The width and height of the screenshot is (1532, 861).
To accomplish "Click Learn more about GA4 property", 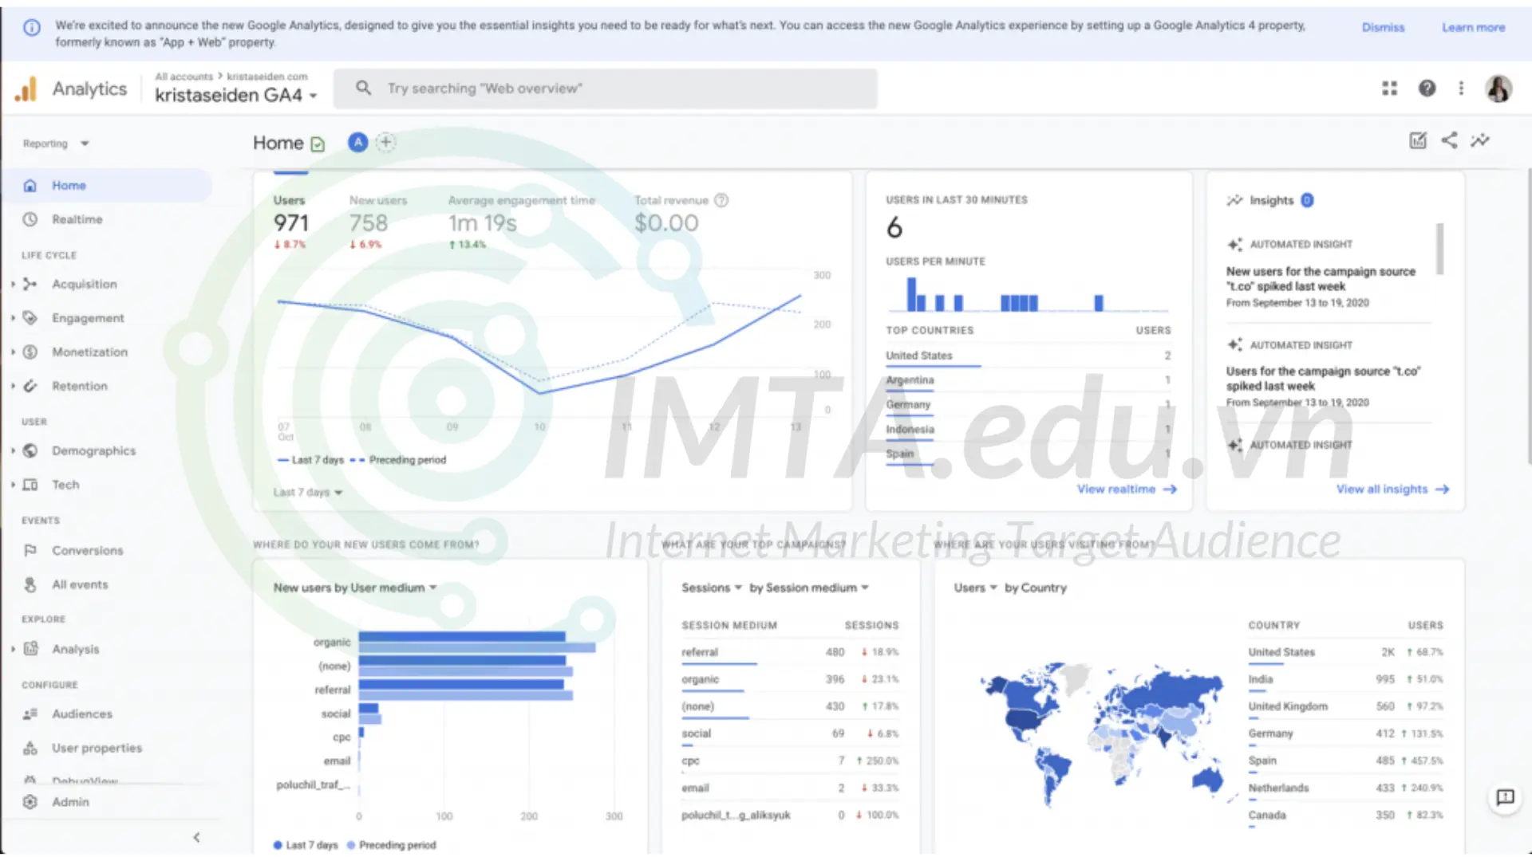I will point(1472,27).
